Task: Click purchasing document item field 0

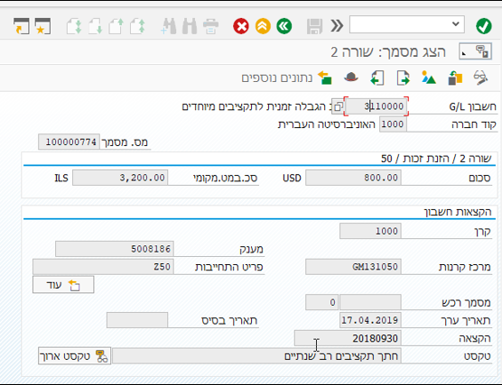Action: [321, 302]
